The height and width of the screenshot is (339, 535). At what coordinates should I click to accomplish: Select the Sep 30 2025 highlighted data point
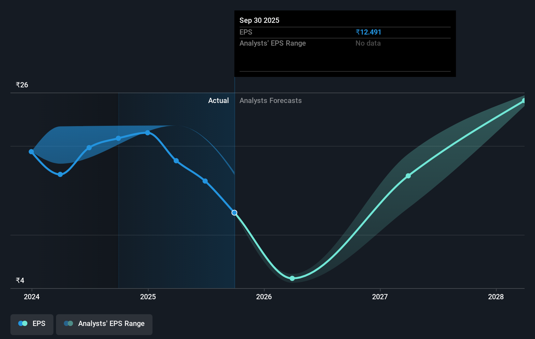tap(234, 213)
